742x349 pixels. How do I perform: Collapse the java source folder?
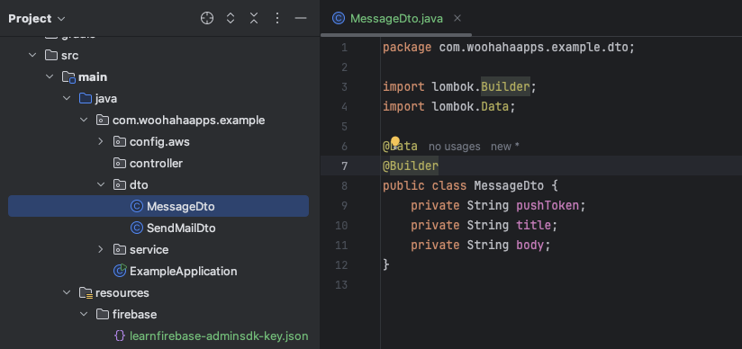tap(67, 98)
